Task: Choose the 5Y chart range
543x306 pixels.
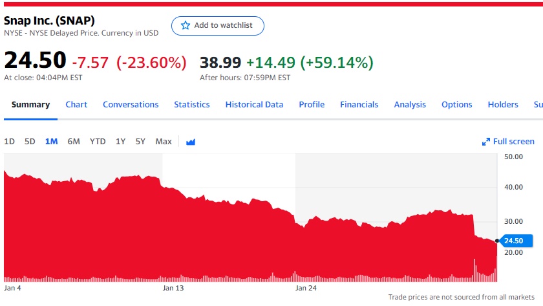Action: [140, 142]
